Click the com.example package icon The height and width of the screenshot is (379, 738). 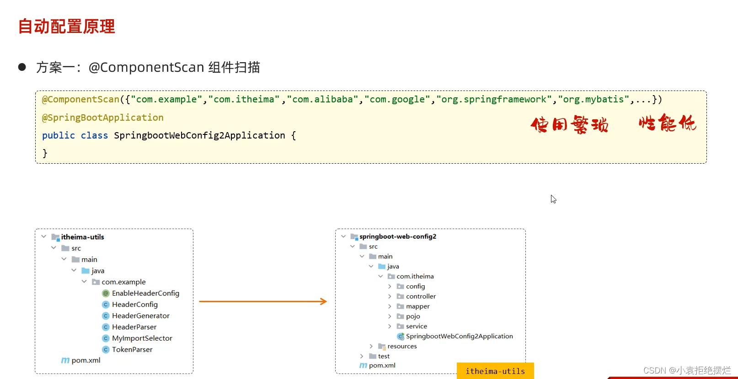(96, 282)
